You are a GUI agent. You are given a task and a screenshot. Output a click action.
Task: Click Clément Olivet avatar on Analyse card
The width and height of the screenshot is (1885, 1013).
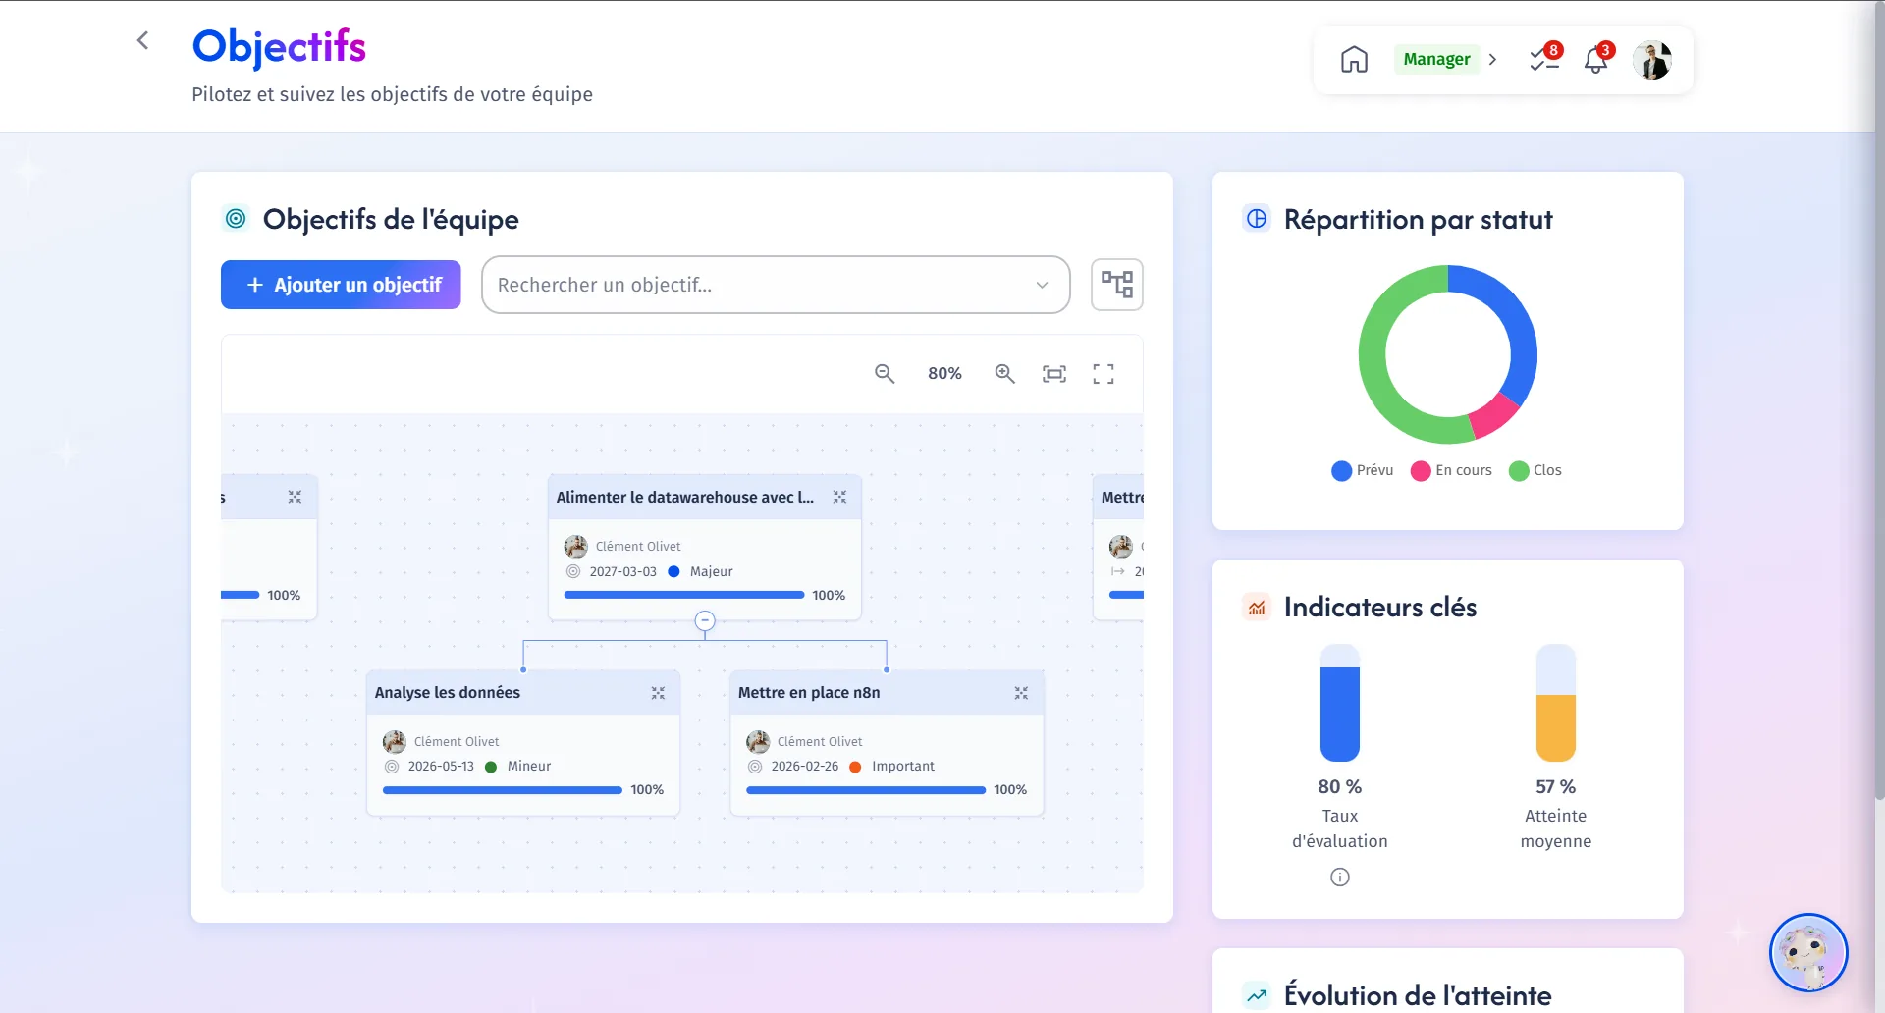coord(395,741)
